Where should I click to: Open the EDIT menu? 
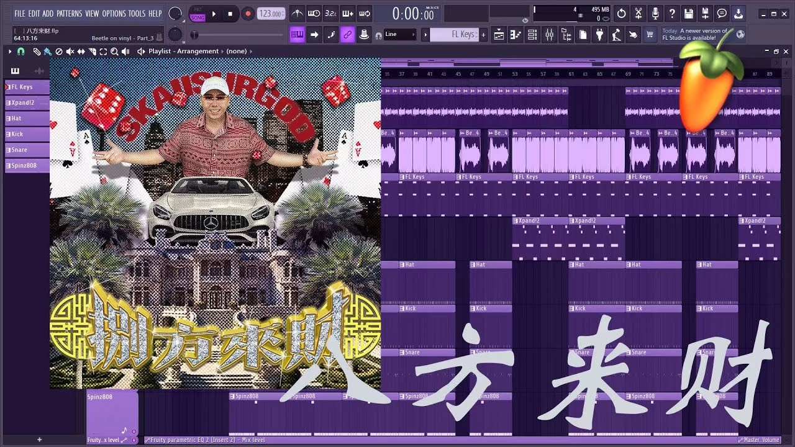[34, 13]
